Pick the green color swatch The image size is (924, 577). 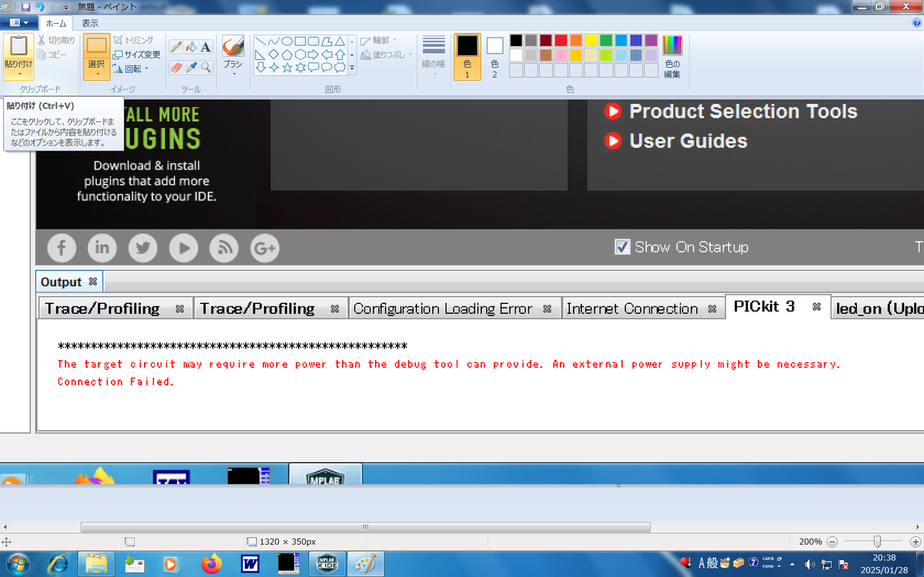[606, 40]
